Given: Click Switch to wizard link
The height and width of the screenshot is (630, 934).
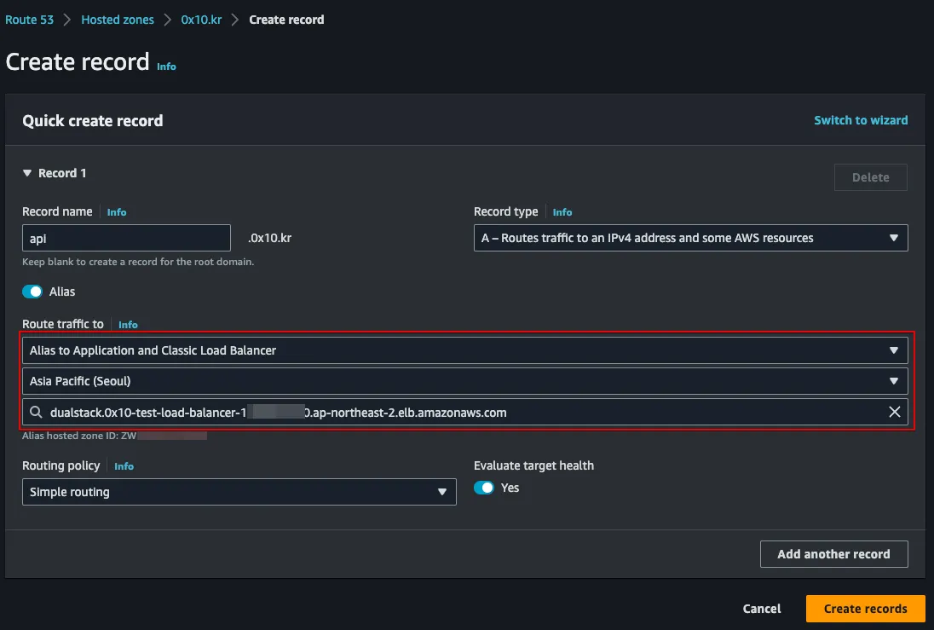Looking at the screenshot, I should [x=861, y=120].
